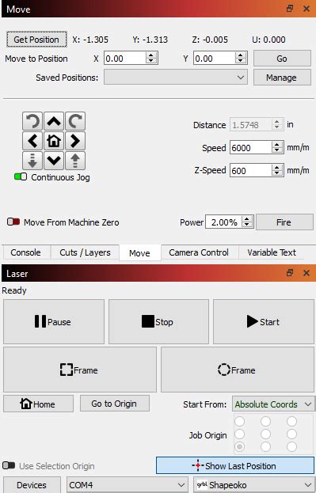Click the clockwise rotate jog arrow
Viewport: 316px width, 493px height.
pos(75,121)
